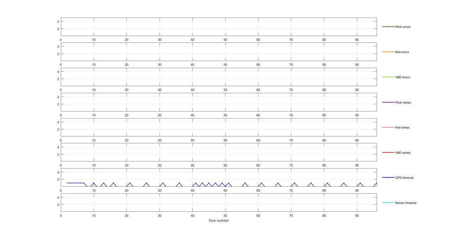Click the GPS timeouts legend label

404,178
